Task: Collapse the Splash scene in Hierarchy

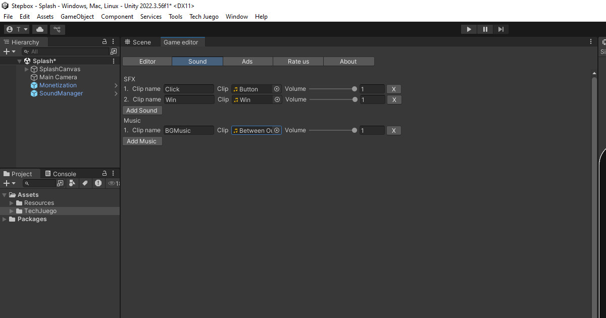Action: (x=19, y=61)
